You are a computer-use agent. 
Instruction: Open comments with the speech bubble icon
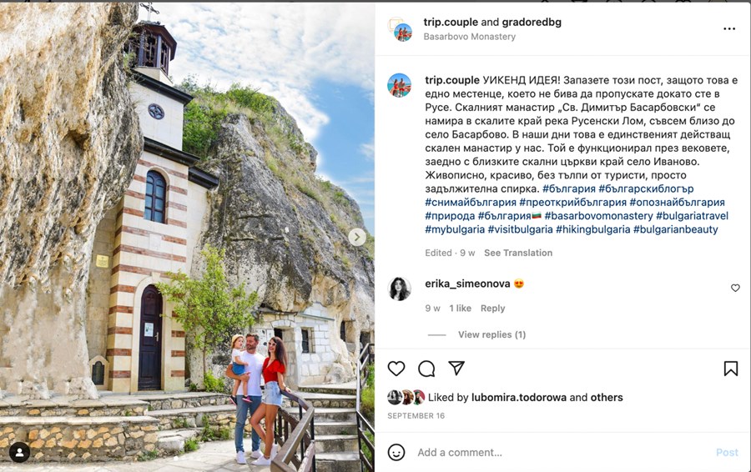click(x=426, y=369)
